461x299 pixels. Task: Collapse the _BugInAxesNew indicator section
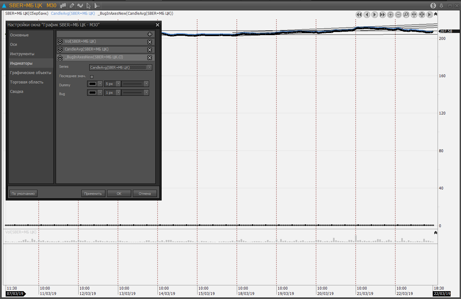[60, 57]
